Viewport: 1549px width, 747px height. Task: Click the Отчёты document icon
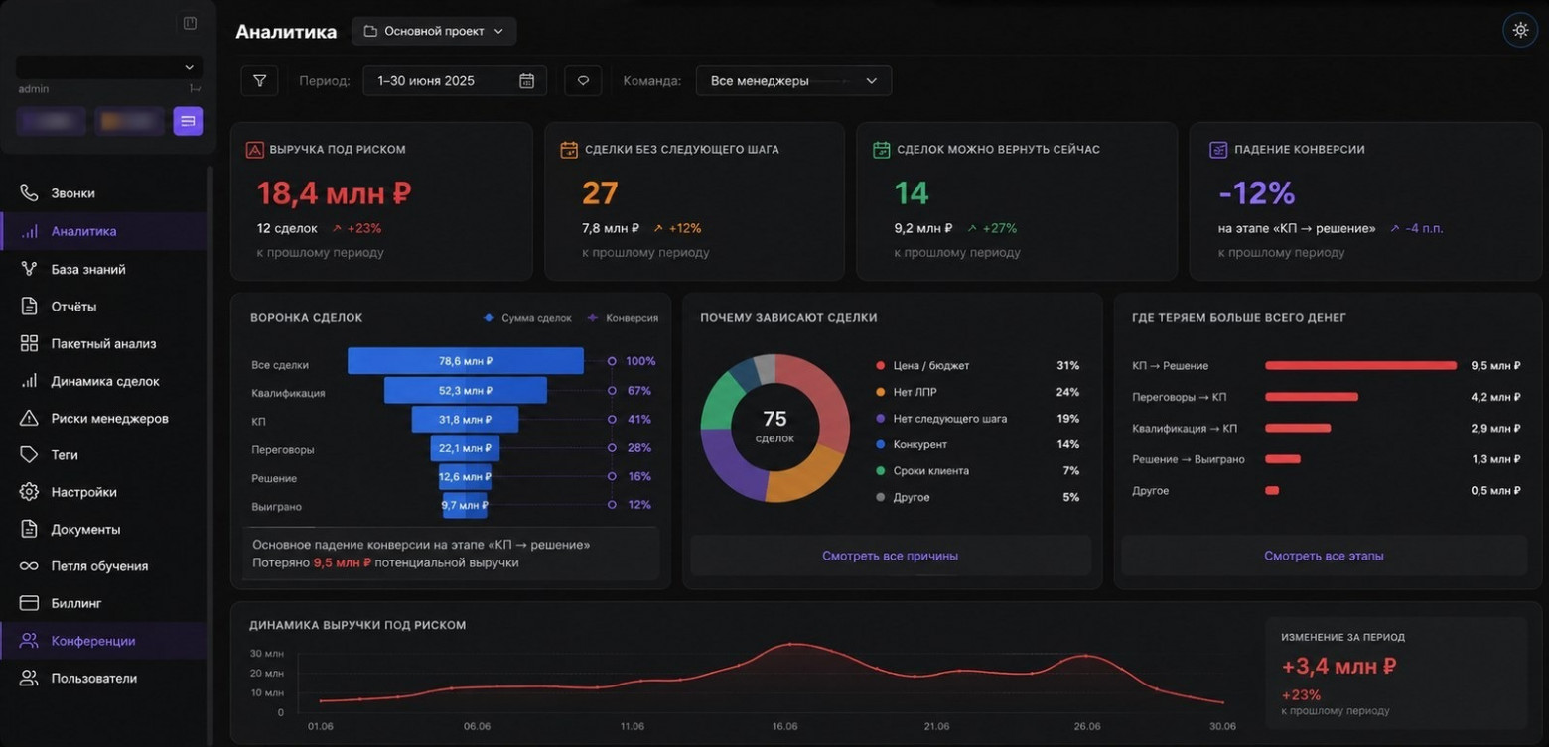click(29, 307)
